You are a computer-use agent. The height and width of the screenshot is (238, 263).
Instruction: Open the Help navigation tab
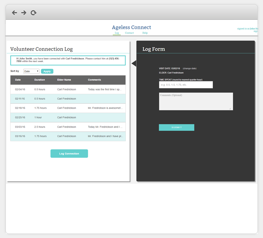145,33
